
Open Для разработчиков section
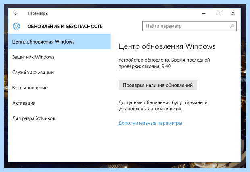pyautogui.click(x=34, y=118)
